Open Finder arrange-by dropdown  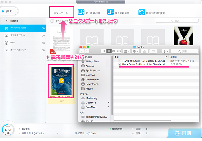(127, 51)
